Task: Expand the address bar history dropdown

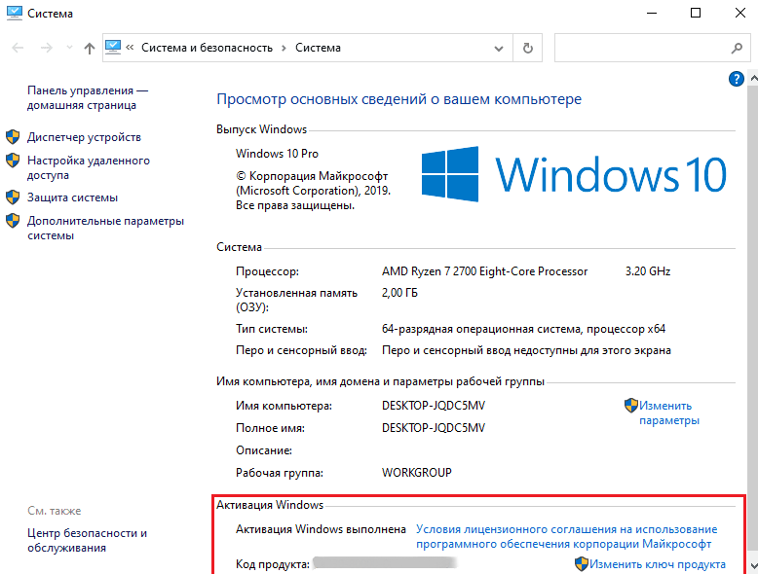Action: click(499, 49)
